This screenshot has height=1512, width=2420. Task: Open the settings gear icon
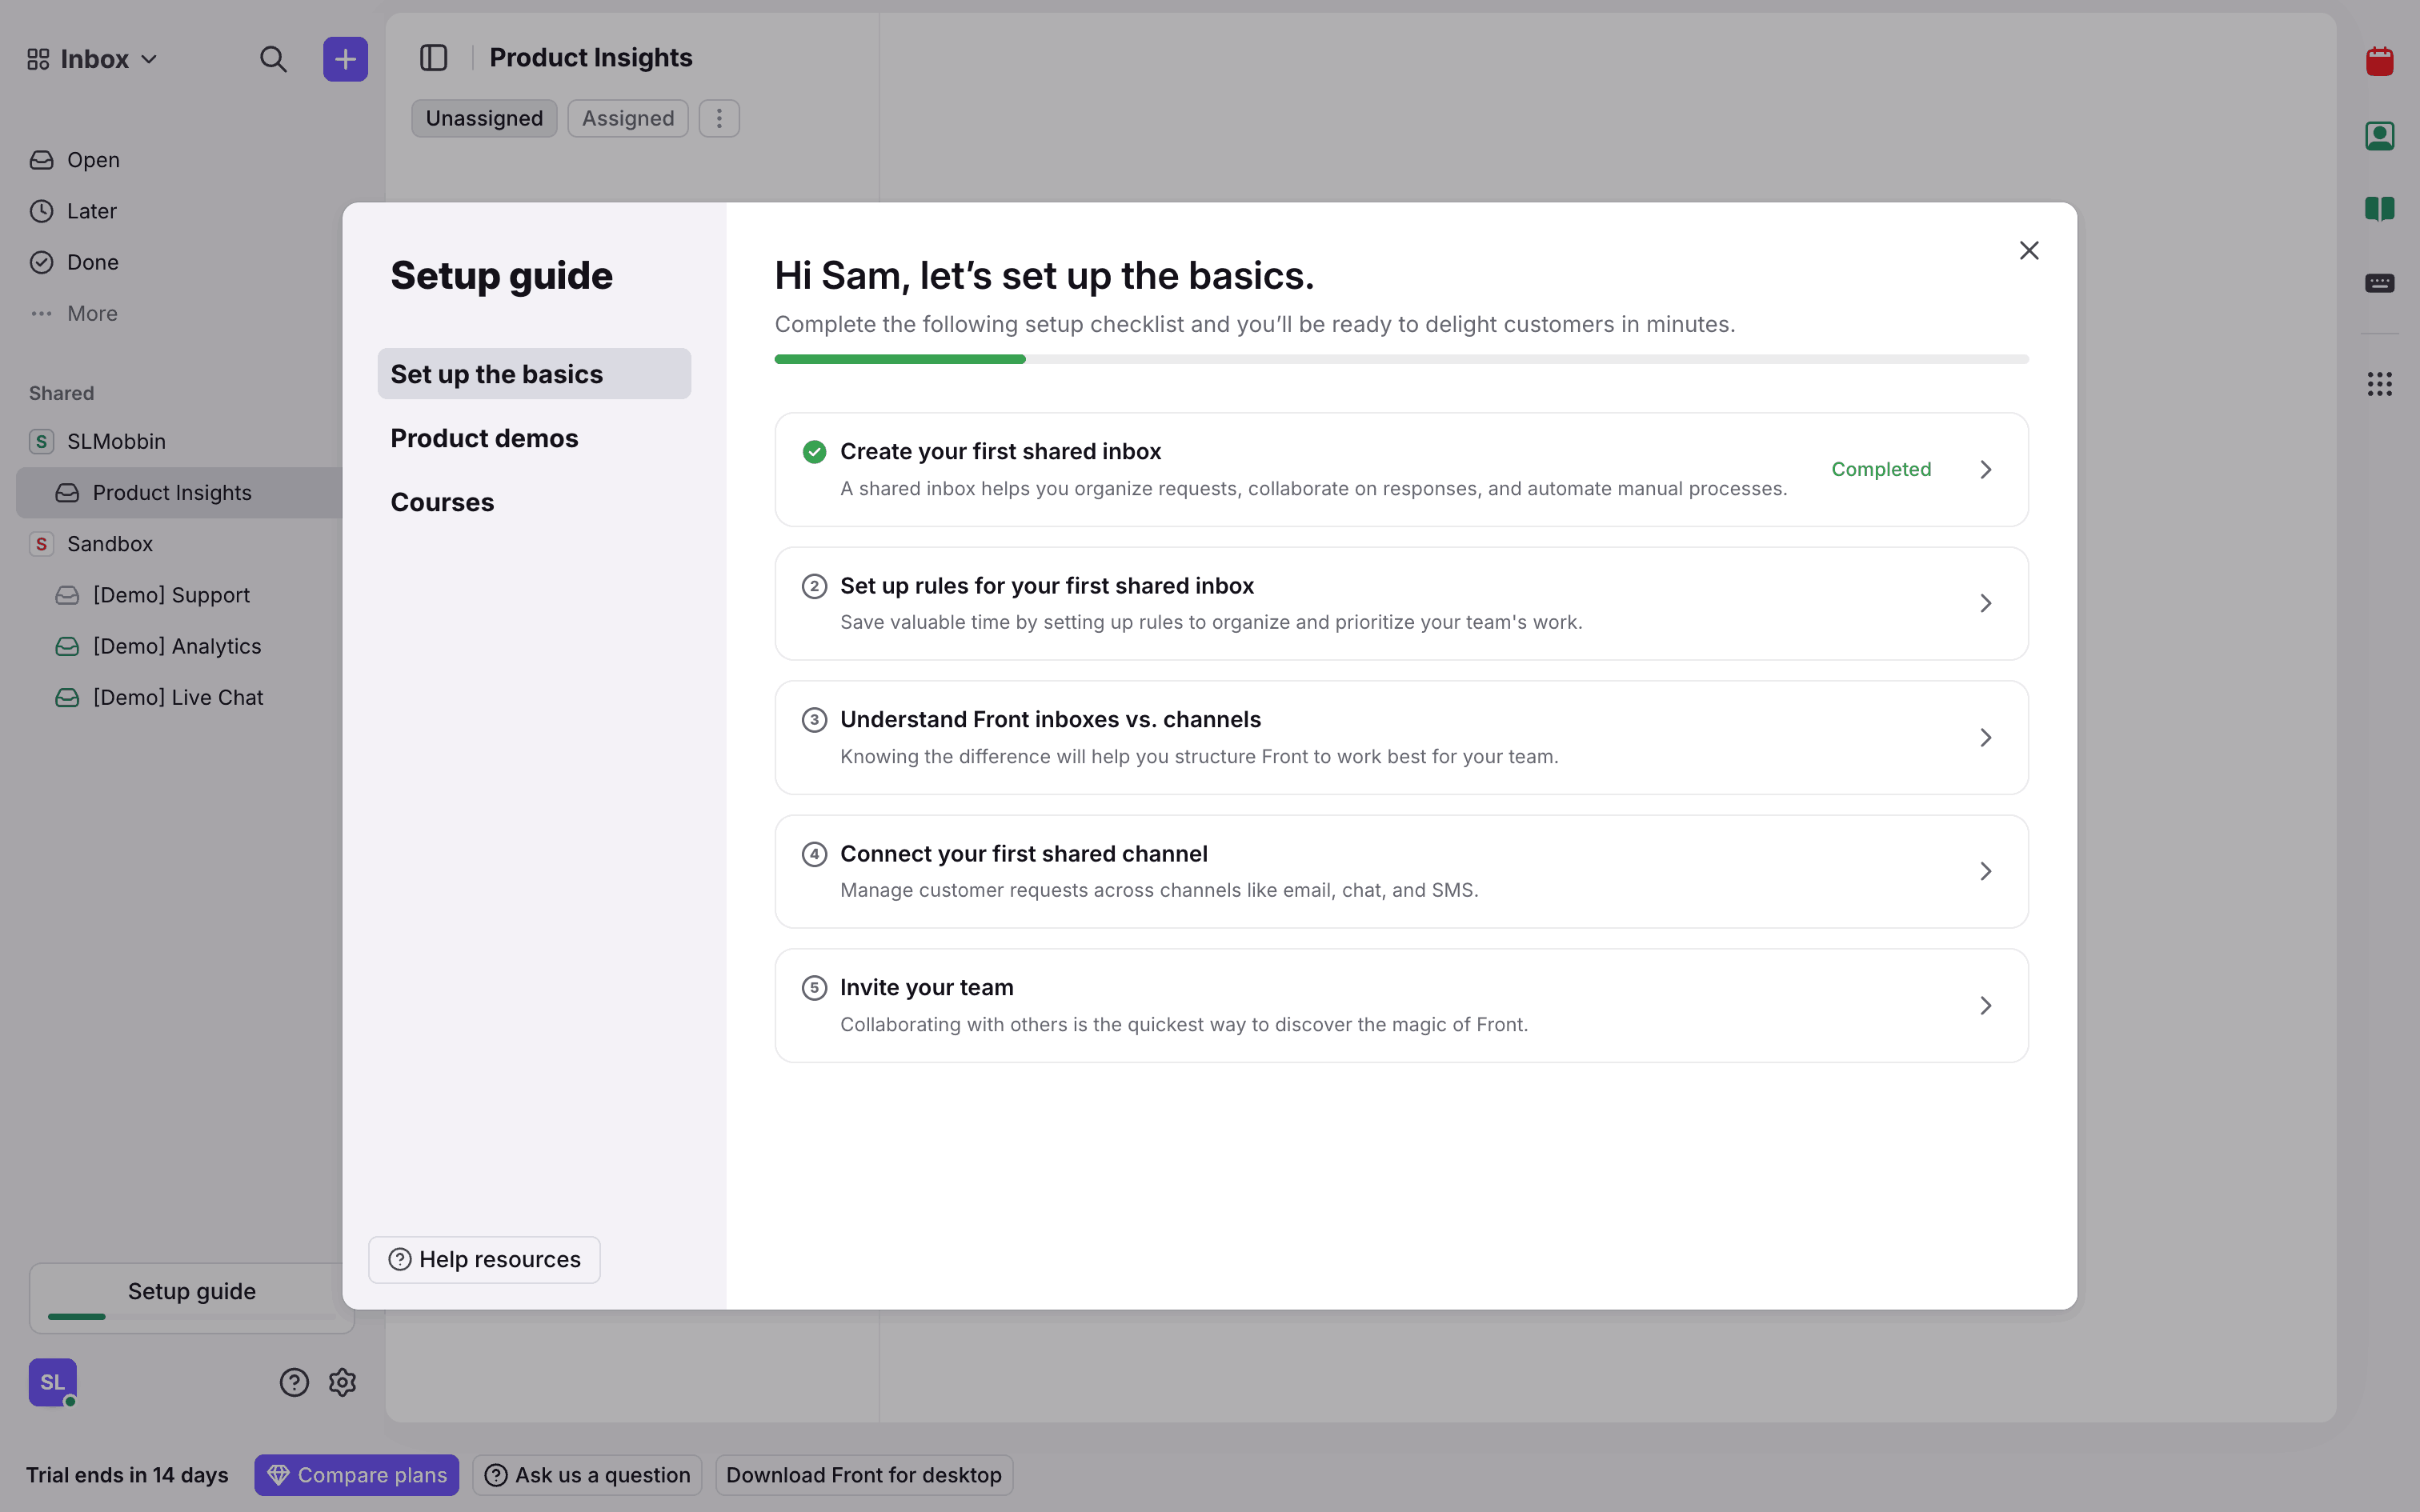pos(343,1382)
